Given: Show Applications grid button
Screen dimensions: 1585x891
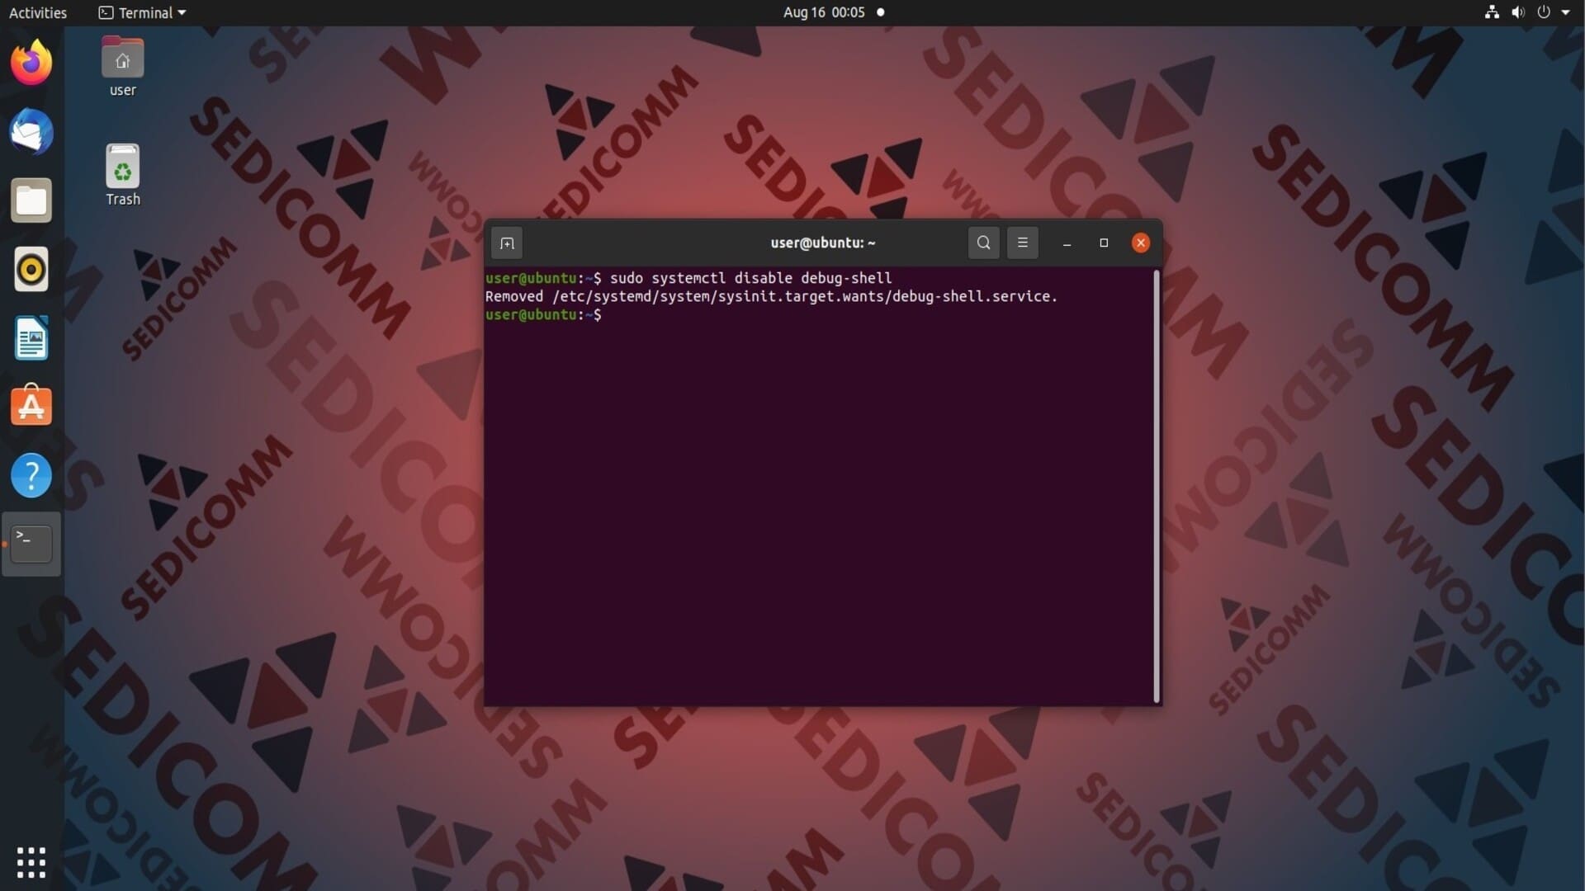Looking at the screenshot, I should point(31,862).
